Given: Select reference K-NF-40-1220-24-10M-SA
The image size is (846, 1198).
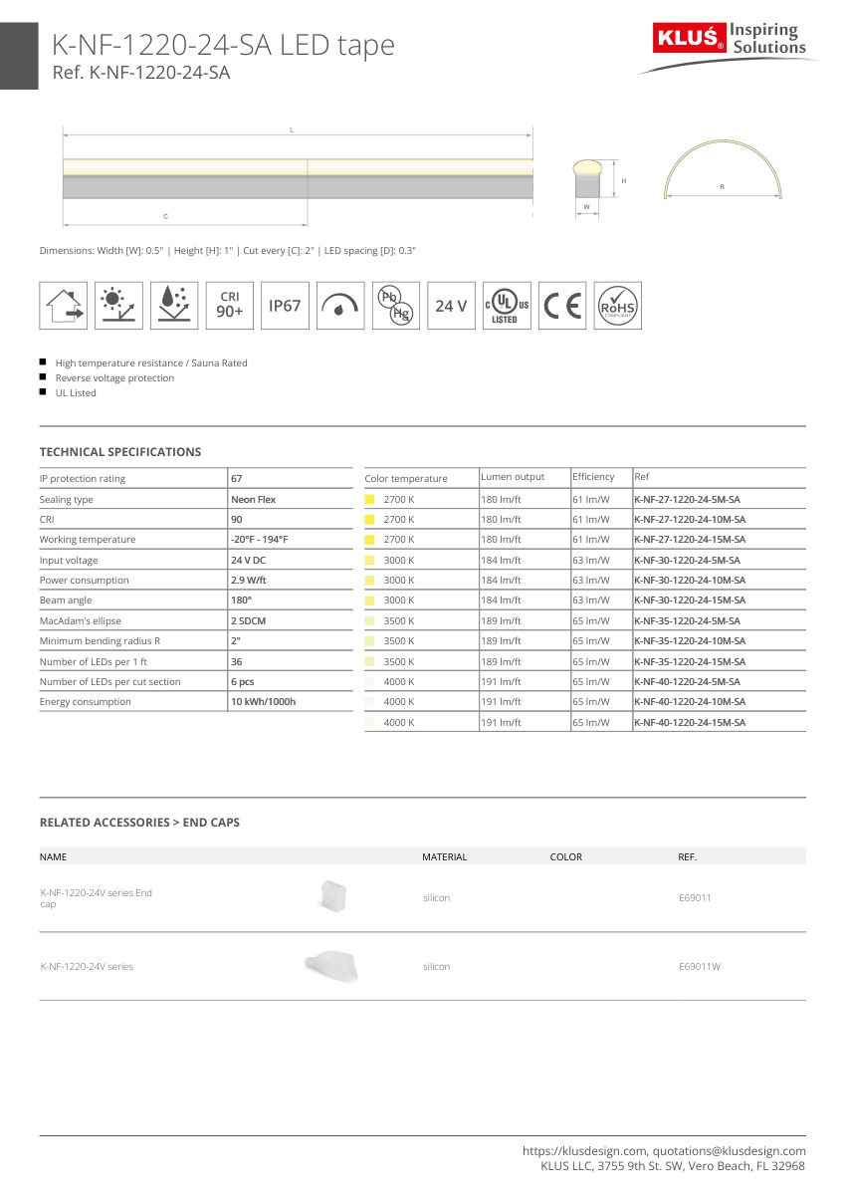Looking at the screenshot, I should coord(690,702).
